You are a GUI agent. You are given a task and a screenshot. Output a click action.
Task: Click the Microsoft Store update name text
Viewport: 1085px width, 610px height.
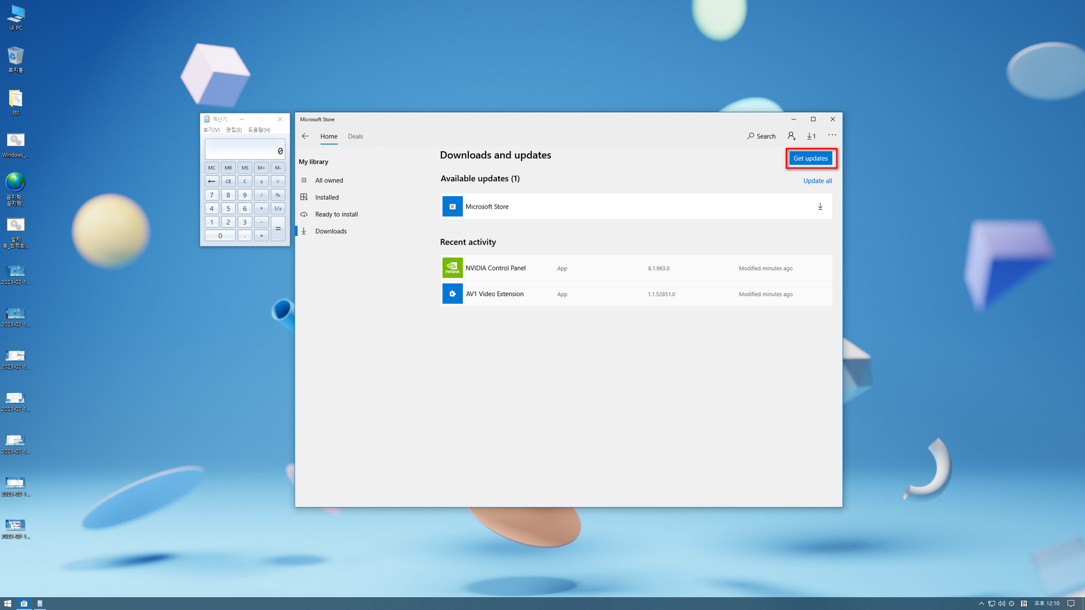[487, 207]
